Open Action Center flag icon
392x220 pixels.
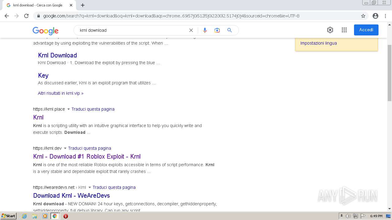(363, 216)
